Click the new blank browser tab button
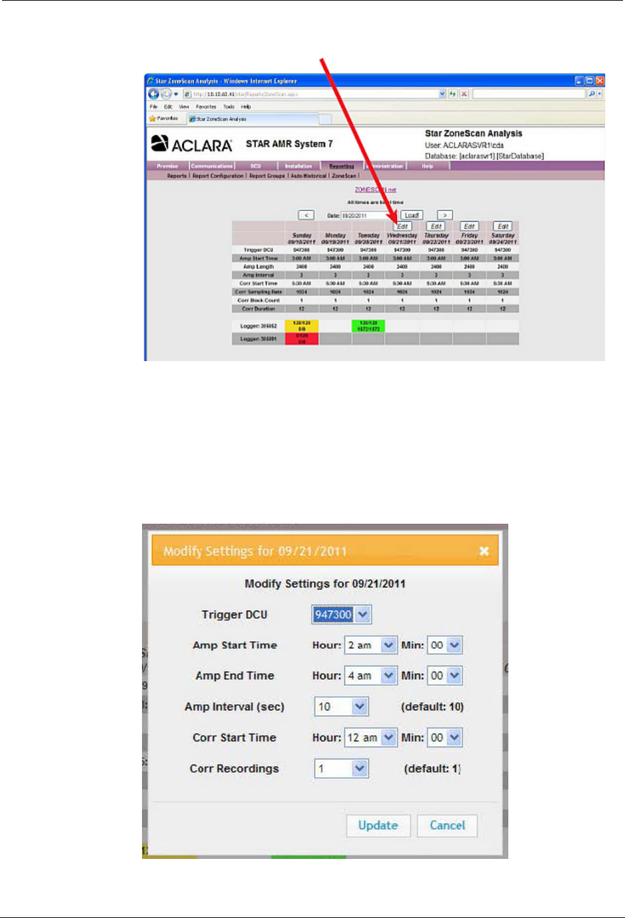 click(326, 119)
